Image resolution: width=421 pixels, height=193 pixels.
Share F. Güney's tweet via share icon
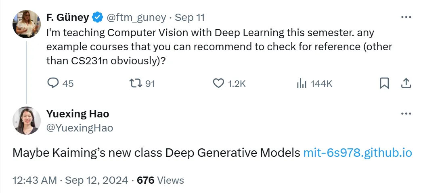coord(406,83)
